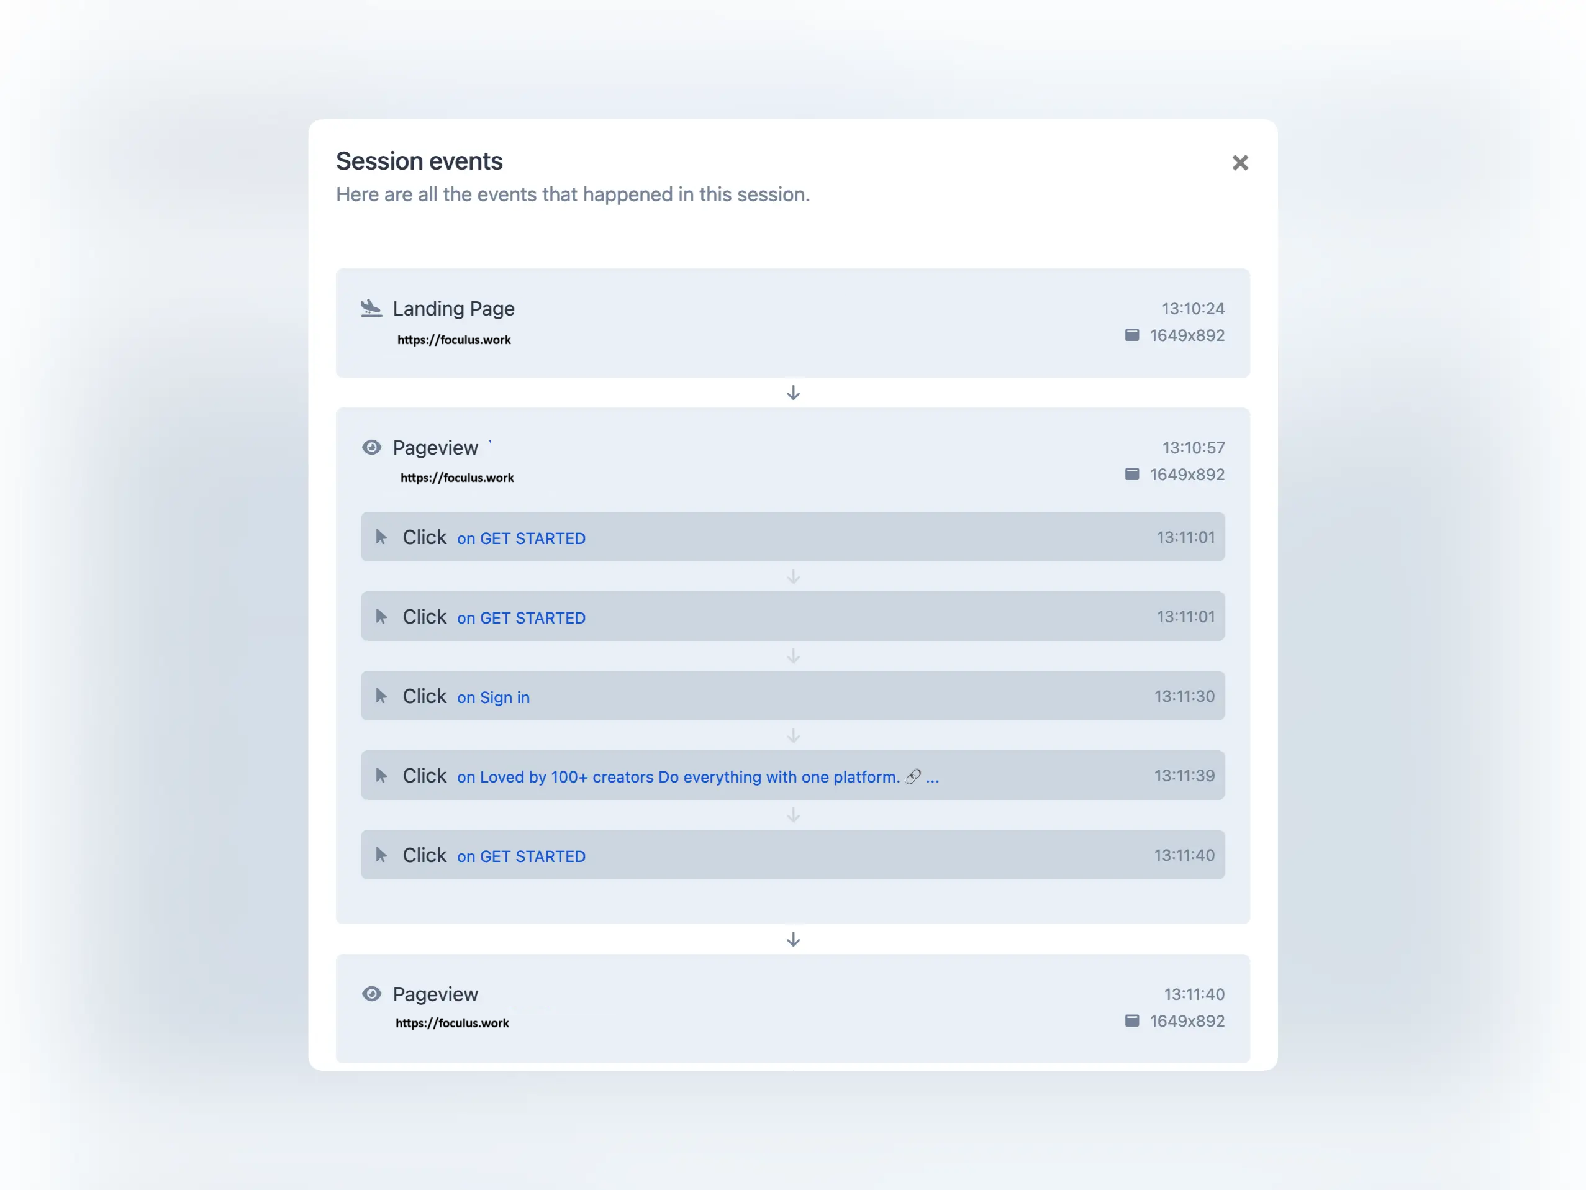Click the viewport icon in the 13:11:40 Pageview
Viewport: 1586px width, 1190px height.
click(x=1132, y=1020)
